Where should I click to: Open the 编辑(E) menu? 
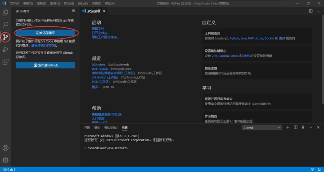tap(28, 4)
